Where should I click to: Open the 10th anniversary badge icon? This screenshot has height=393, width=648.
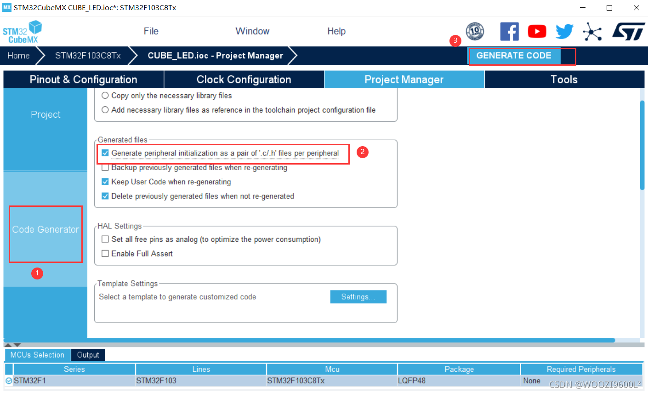pyautogui.click(x=475, y=31)
